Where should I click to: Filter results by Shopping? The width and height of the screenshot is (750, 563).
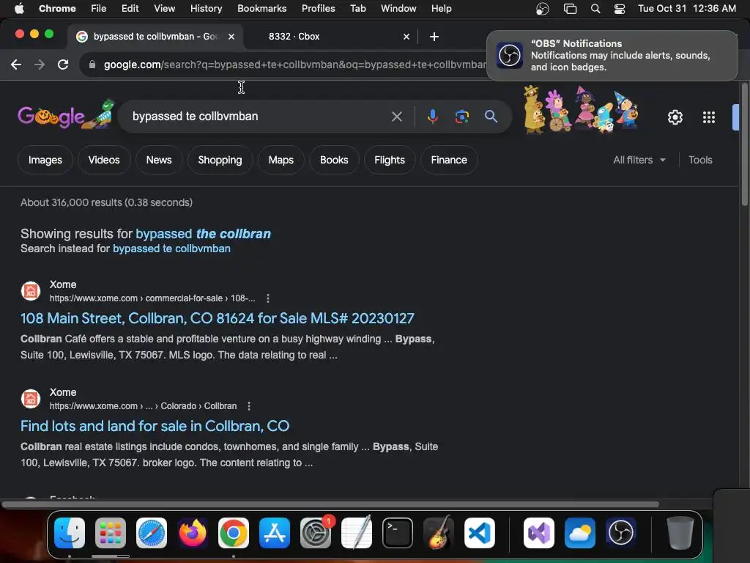click(x=220, y=160)
